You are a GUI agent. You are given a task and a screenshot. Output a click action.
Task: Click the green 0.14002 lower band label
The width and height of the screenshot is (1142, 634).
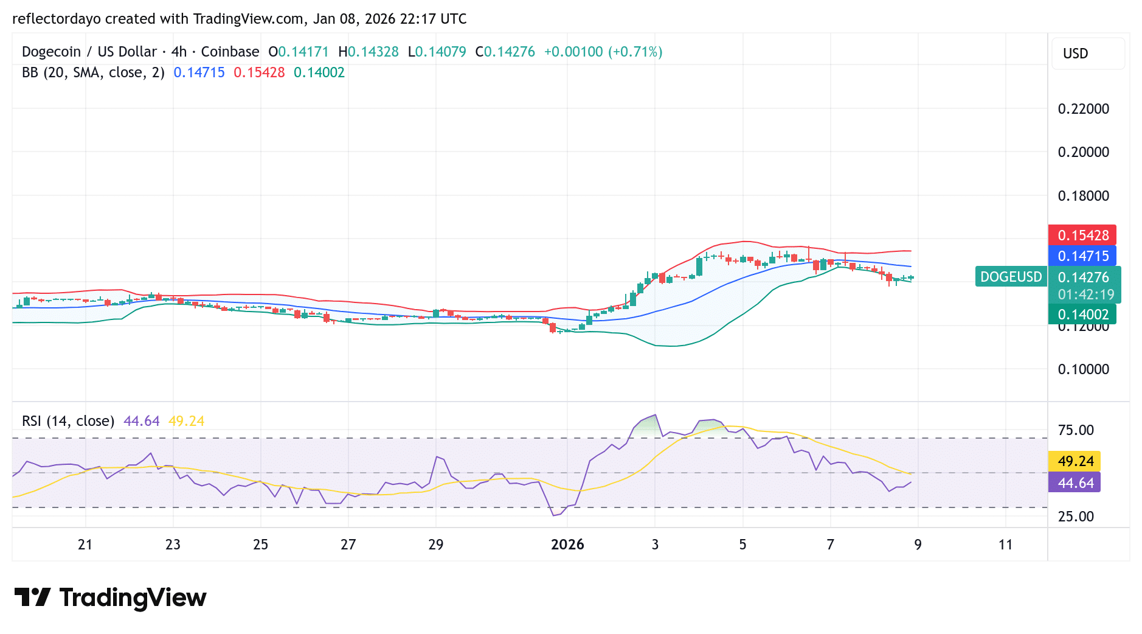1082,315
